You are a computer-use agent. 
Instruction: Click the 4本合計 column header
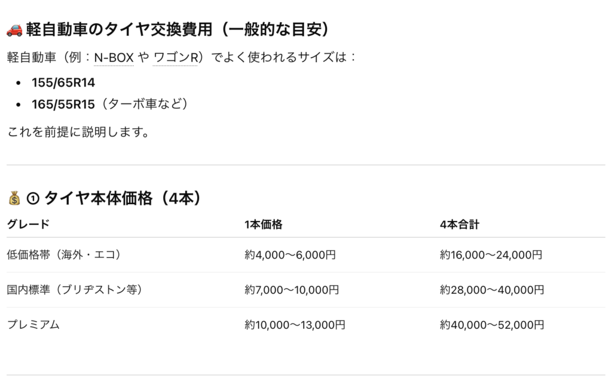point(459,225)
